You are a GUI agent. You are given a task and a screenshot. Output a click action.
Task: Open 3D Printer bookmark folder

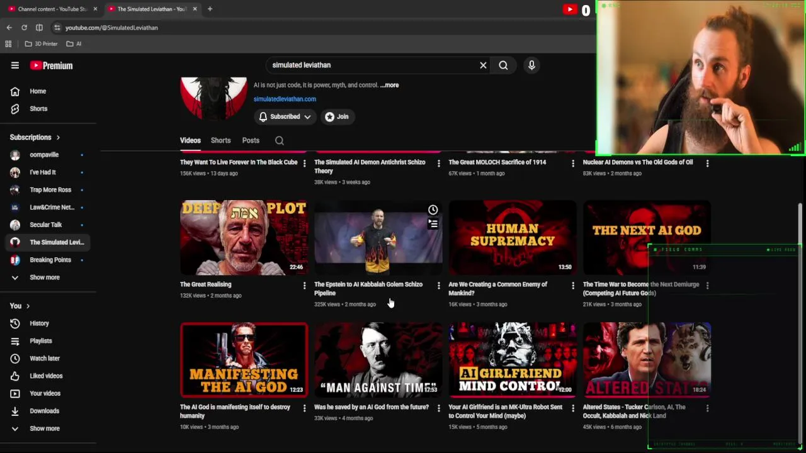click(x=42, y=44)
